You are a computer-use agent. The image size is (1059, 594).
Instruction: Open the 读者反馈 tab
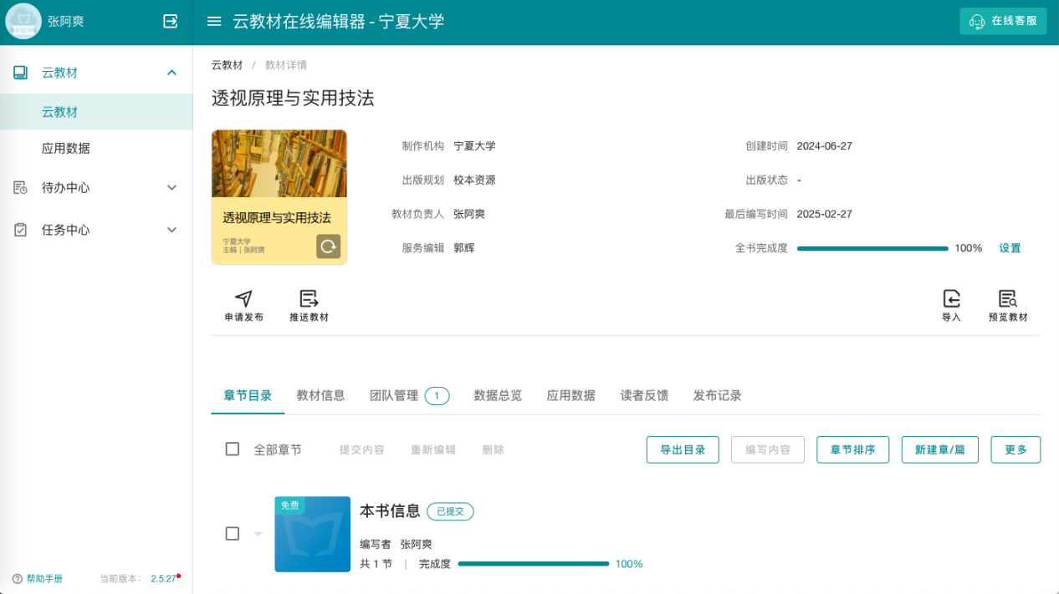click(x=643, y=395)
